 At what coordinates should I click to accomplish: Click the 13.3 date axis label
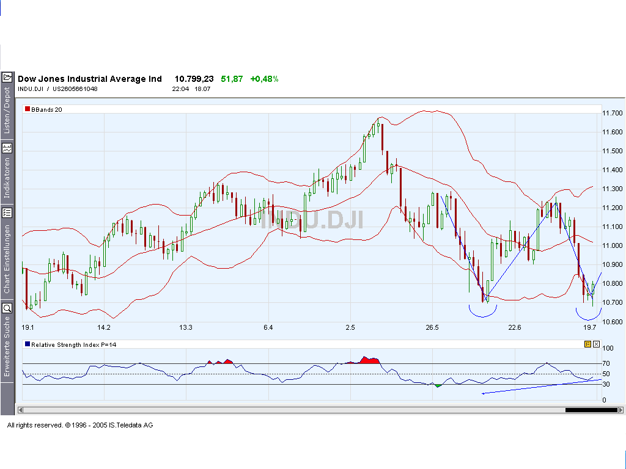[x=186, y=327]
